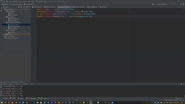185x104 pixels.
Task: Open the Navigate menu
Action: 15,1
